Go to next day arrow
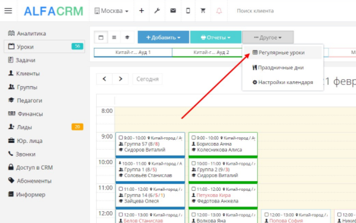Screen dimensions: 356x223 click(x=121, y=79)
